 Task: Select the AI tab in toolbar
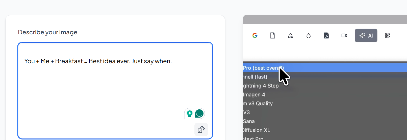366,36
